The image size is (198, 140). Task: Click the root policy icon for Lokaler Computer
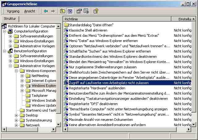tap(4, 26)
